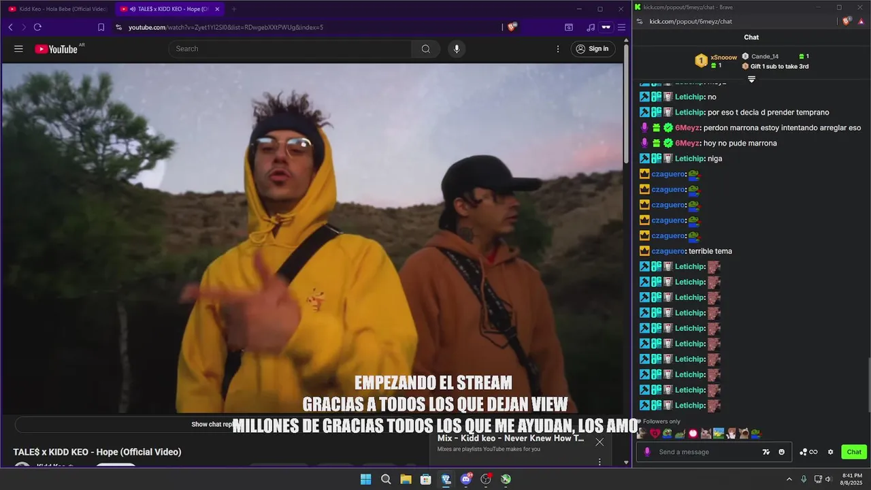Show hidden system tray icons

pyautogui.click(x=789, y=479)
